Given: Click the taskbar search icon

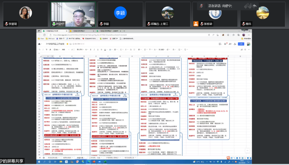Looking at the screenshot, I should [x=44, y=162].
